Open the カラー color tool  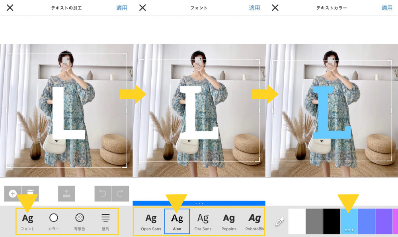tap(53, 221)
